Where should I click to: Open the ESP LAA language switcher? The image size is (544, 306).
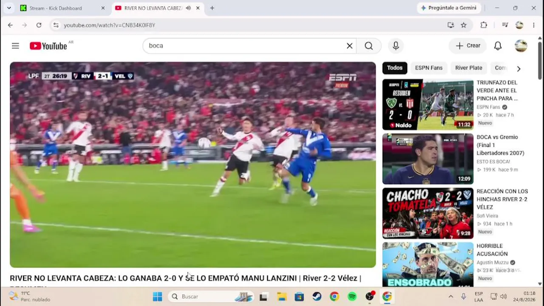[479, 297]
